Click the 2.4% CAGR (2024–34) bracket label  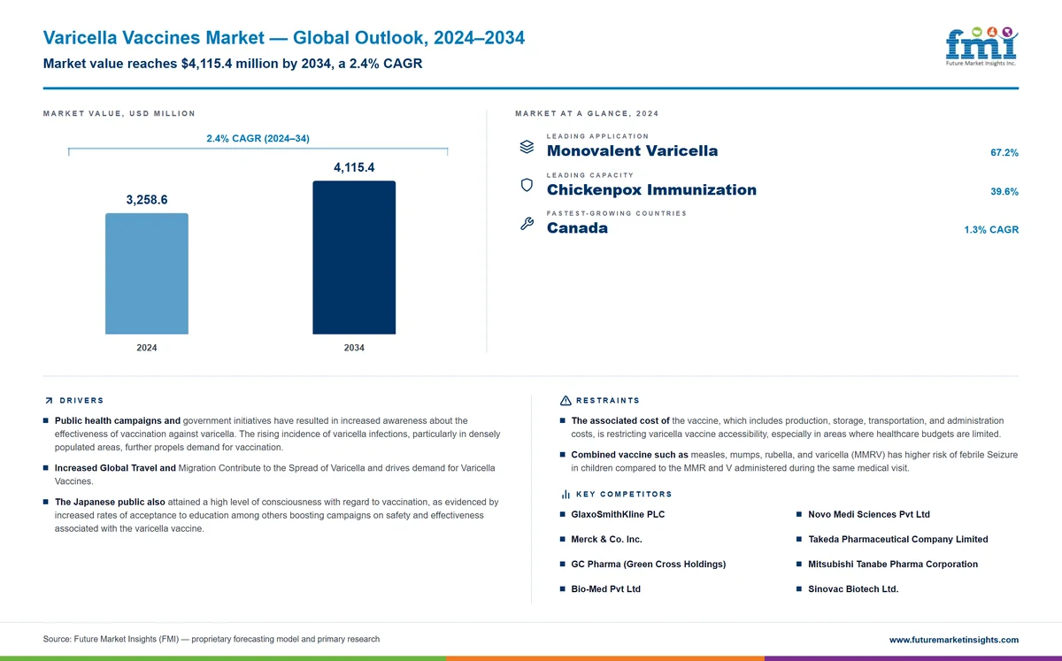coord(258,138)
